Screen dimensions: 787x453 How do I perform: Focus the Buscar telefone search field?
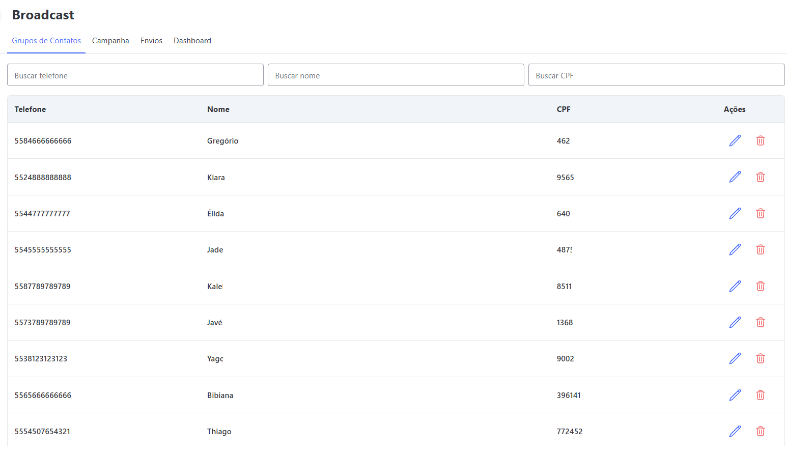(x=135, y=75)
